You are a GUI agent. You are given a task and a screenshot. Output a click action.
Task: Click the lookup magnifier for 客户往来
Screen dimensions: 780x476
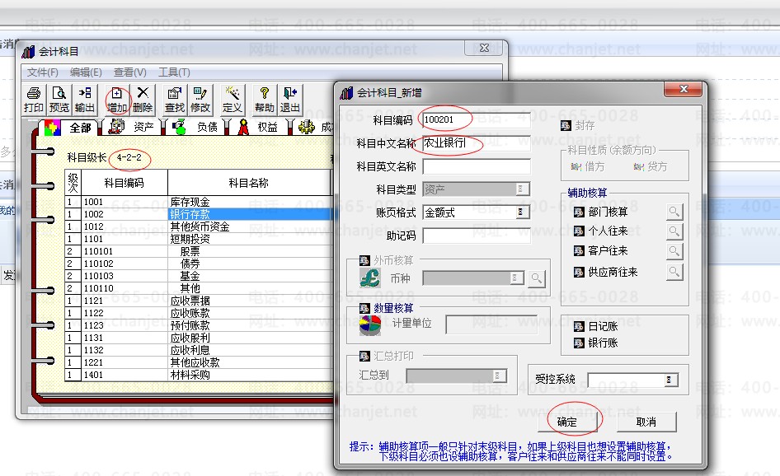(x=674, y=251)
